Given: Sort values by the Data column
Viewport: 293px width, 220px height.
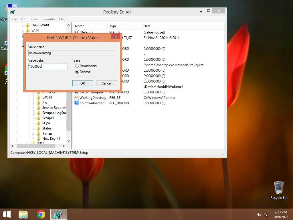Looking at the screenshot, I should pos(183,26).
